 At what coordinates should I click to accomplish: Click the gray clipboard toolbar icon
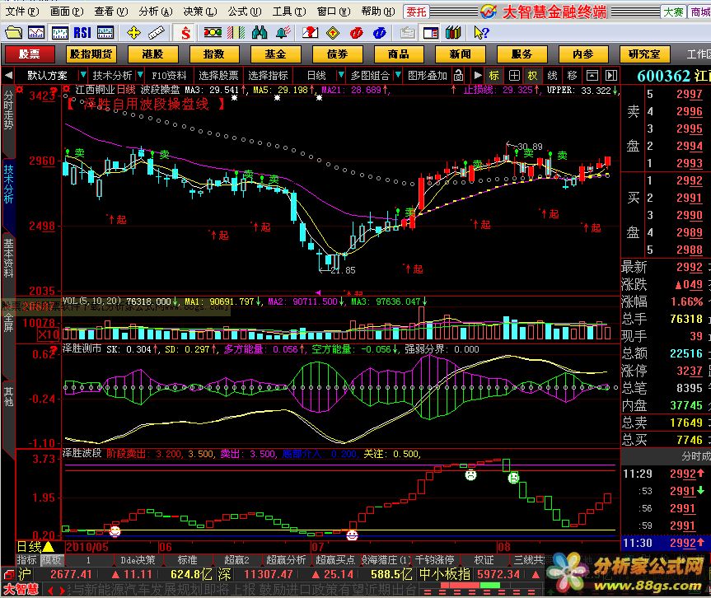point(407,33)
